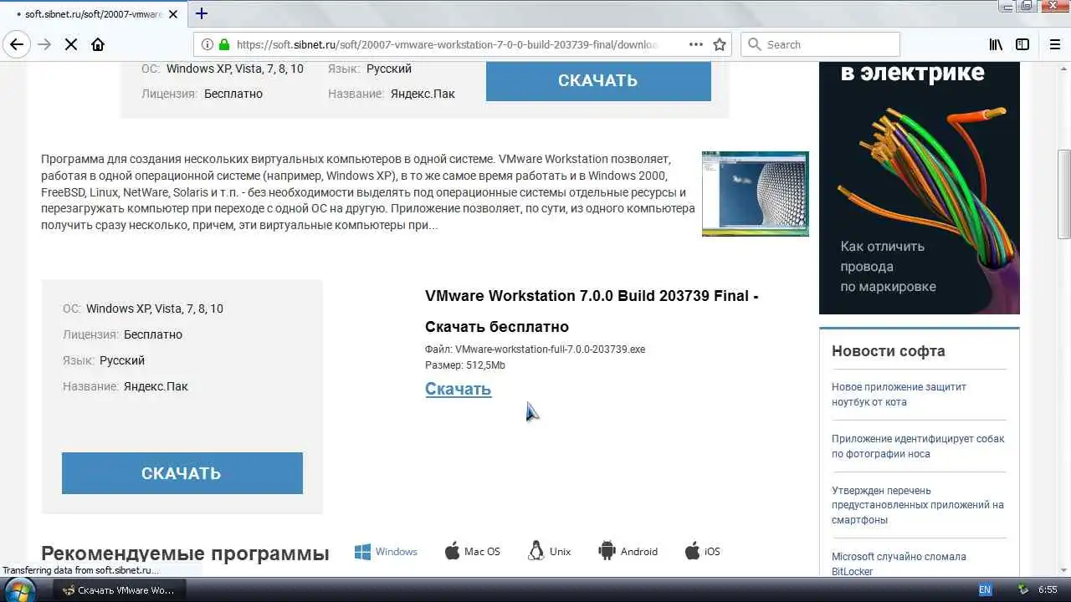
Task: Click the Windows label beside platform icon
Action: 397,552
